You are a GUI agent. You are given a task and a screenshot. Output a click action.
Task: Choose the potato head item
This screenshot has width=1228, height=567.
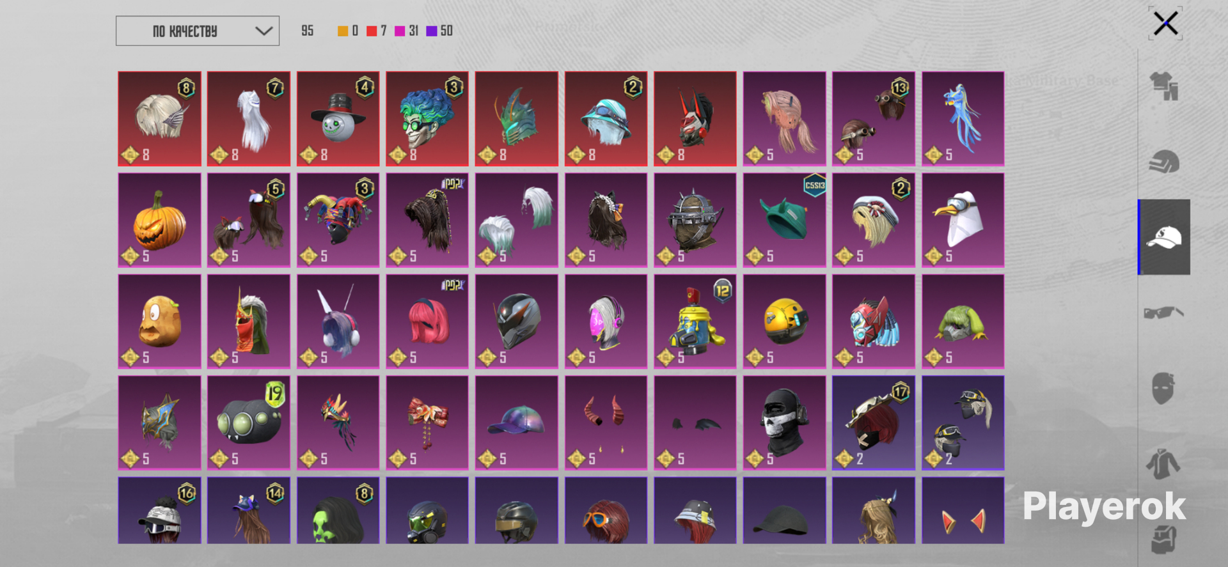pyautogui.click(x=160, y=322)
